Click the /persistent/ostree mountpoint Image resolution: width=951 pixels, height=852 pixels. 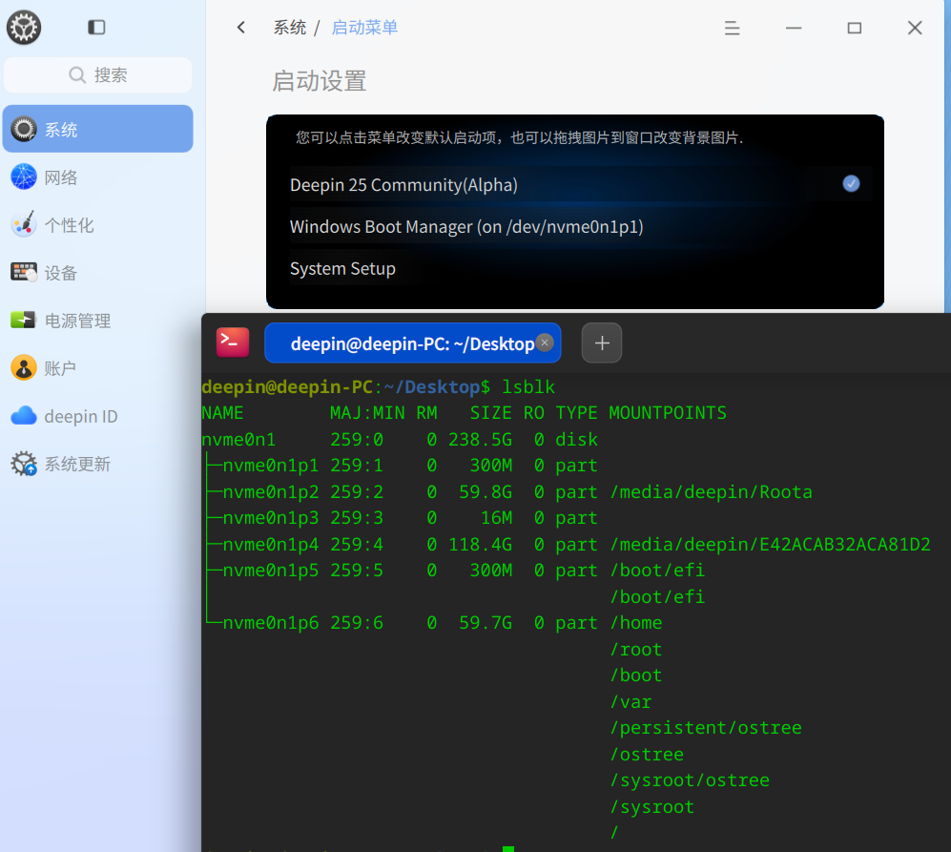[x=706, y=728]
